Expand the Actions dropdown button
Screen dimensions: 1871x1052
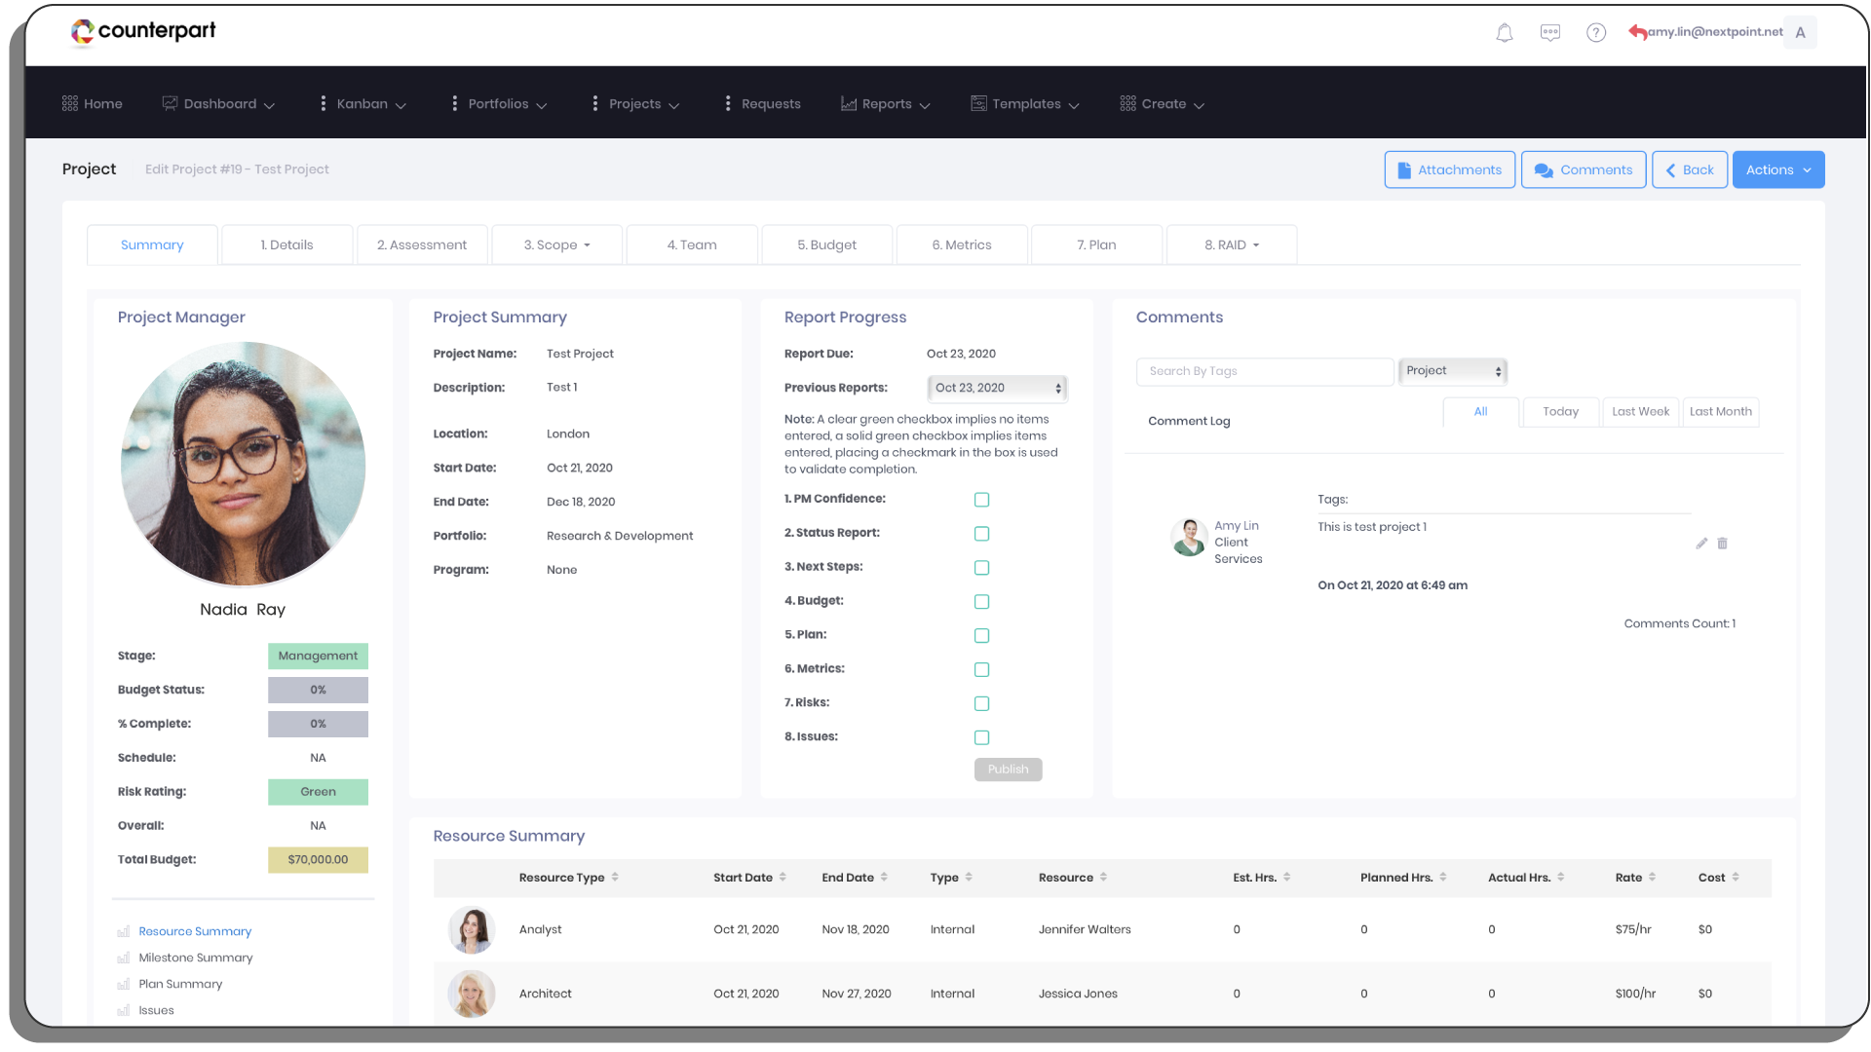(1777, 169)
